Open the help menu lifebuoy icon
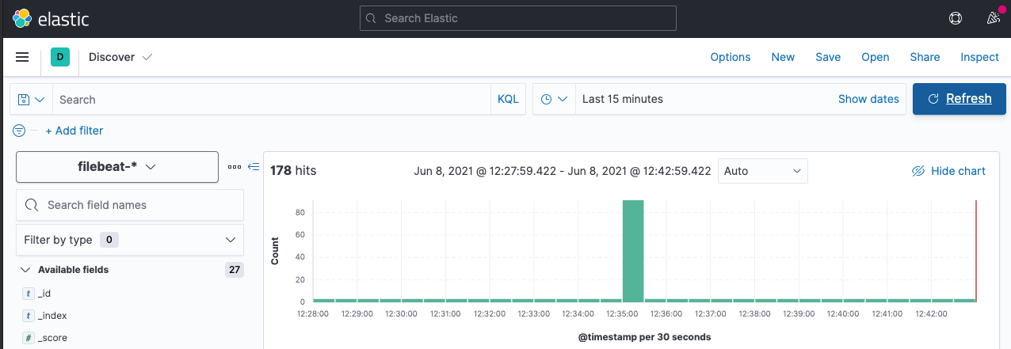1011x349 pixels. 956,18
